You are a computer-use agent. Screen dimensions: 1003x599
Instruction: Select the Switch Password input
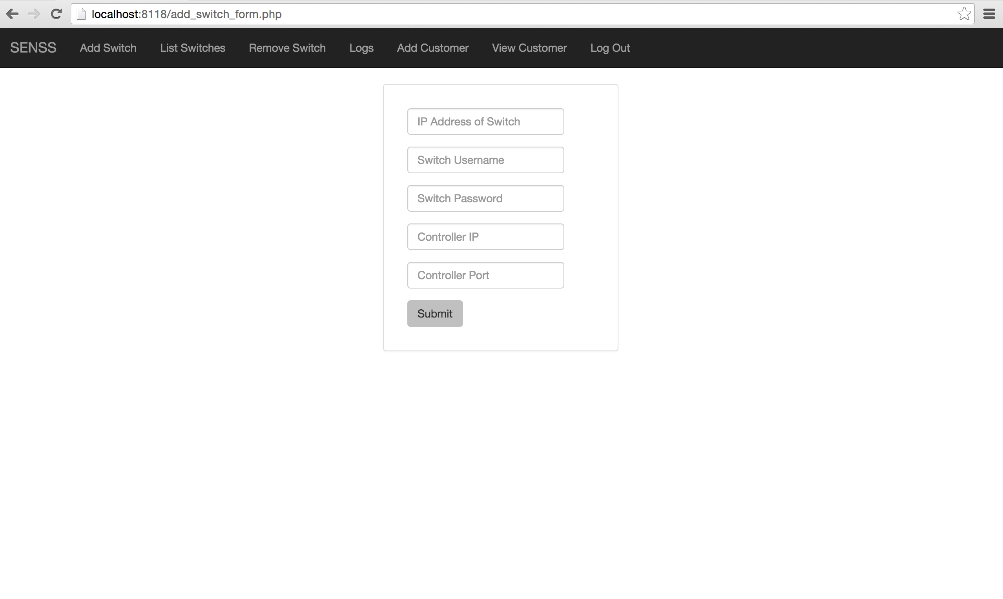485,198
